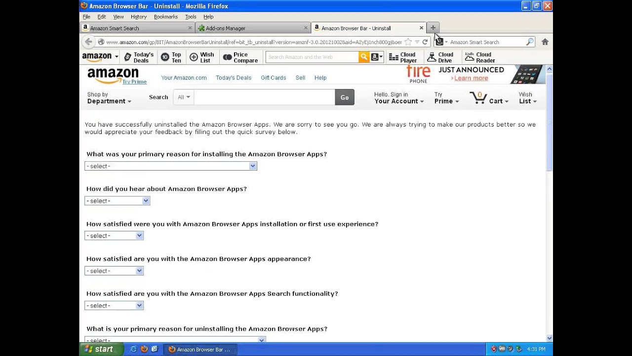Click the magnifier in Amazon Smart Search box
The image size is (632, 356).
tap(529, 42)
